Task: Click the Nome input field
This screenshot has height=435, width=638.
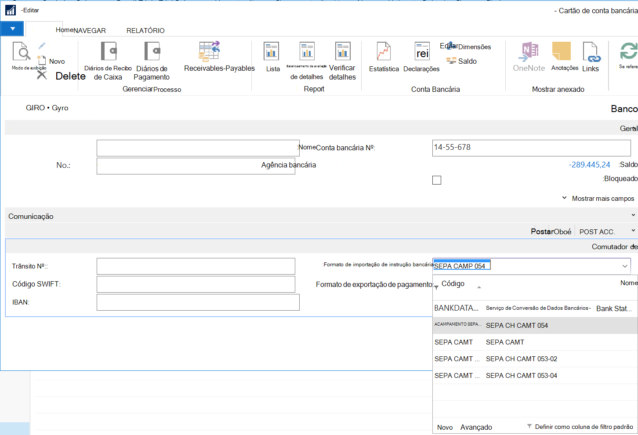Action: coord(198,148)
